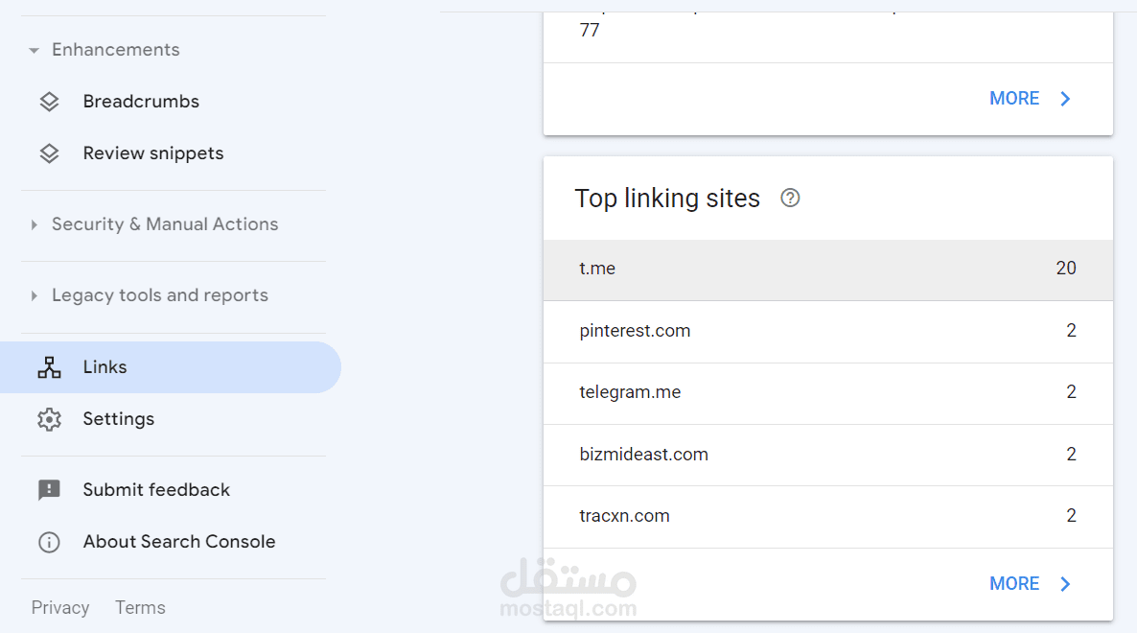Select the t.me linking site row
The width and height of the screenshot is (1137, 633).
pos(827,270)
